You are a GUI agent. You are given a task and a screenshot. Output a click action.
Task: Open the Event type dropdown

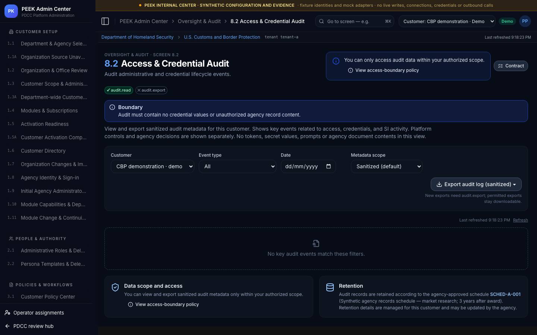tap(238, 166)
